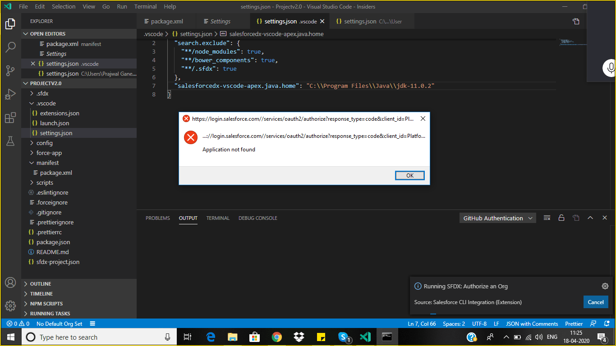The width and height of the screenshot is (616, 346).
Task: Toggle Output auto-scrolling lock
Action: coord(561,218)
